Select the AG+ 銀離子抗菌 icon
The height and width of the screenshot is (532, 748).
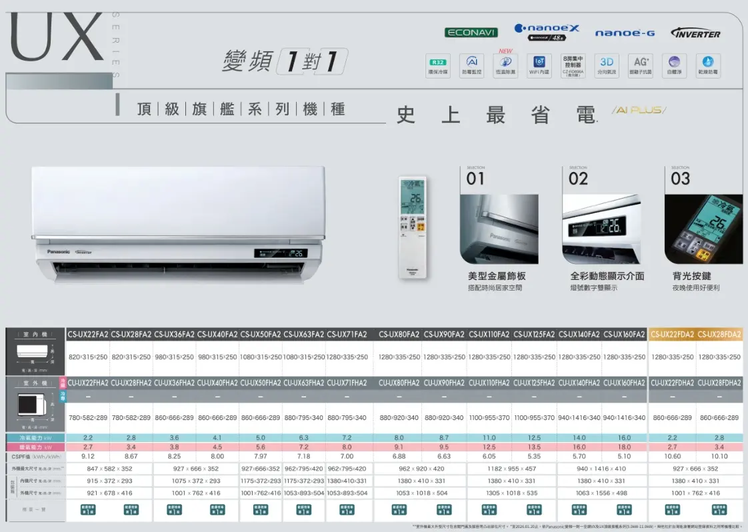coord(641,65)
